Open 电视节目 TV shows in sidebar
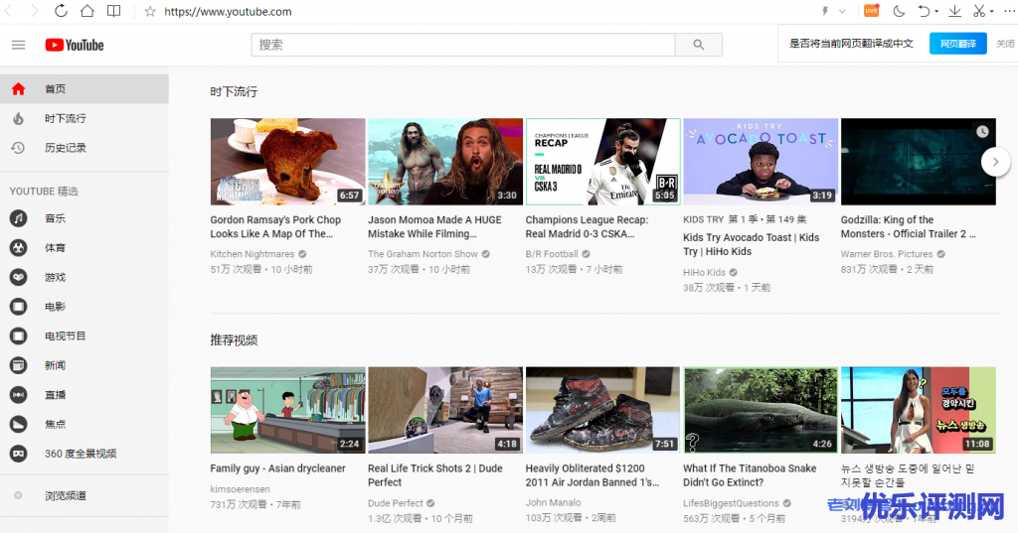 click(85, 335)
